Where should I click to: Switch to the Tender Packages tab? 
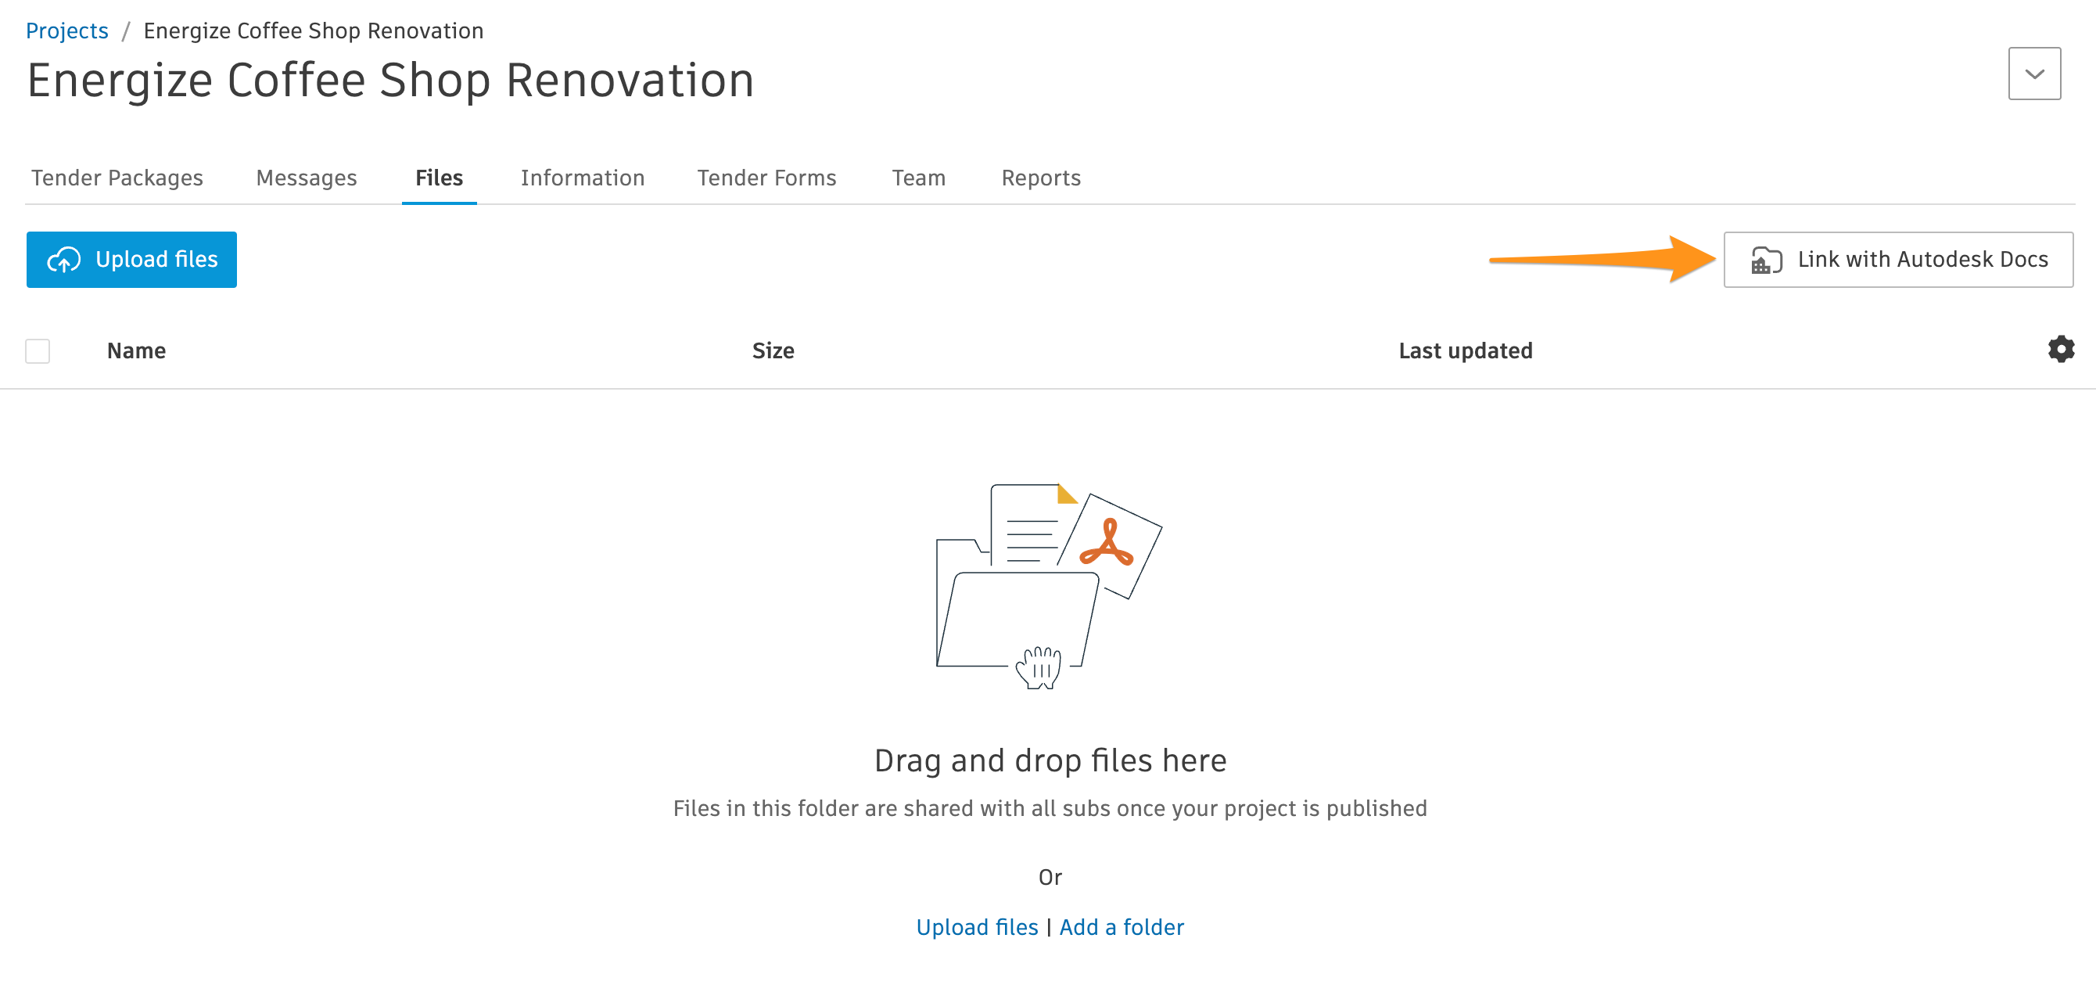point(117,178)
